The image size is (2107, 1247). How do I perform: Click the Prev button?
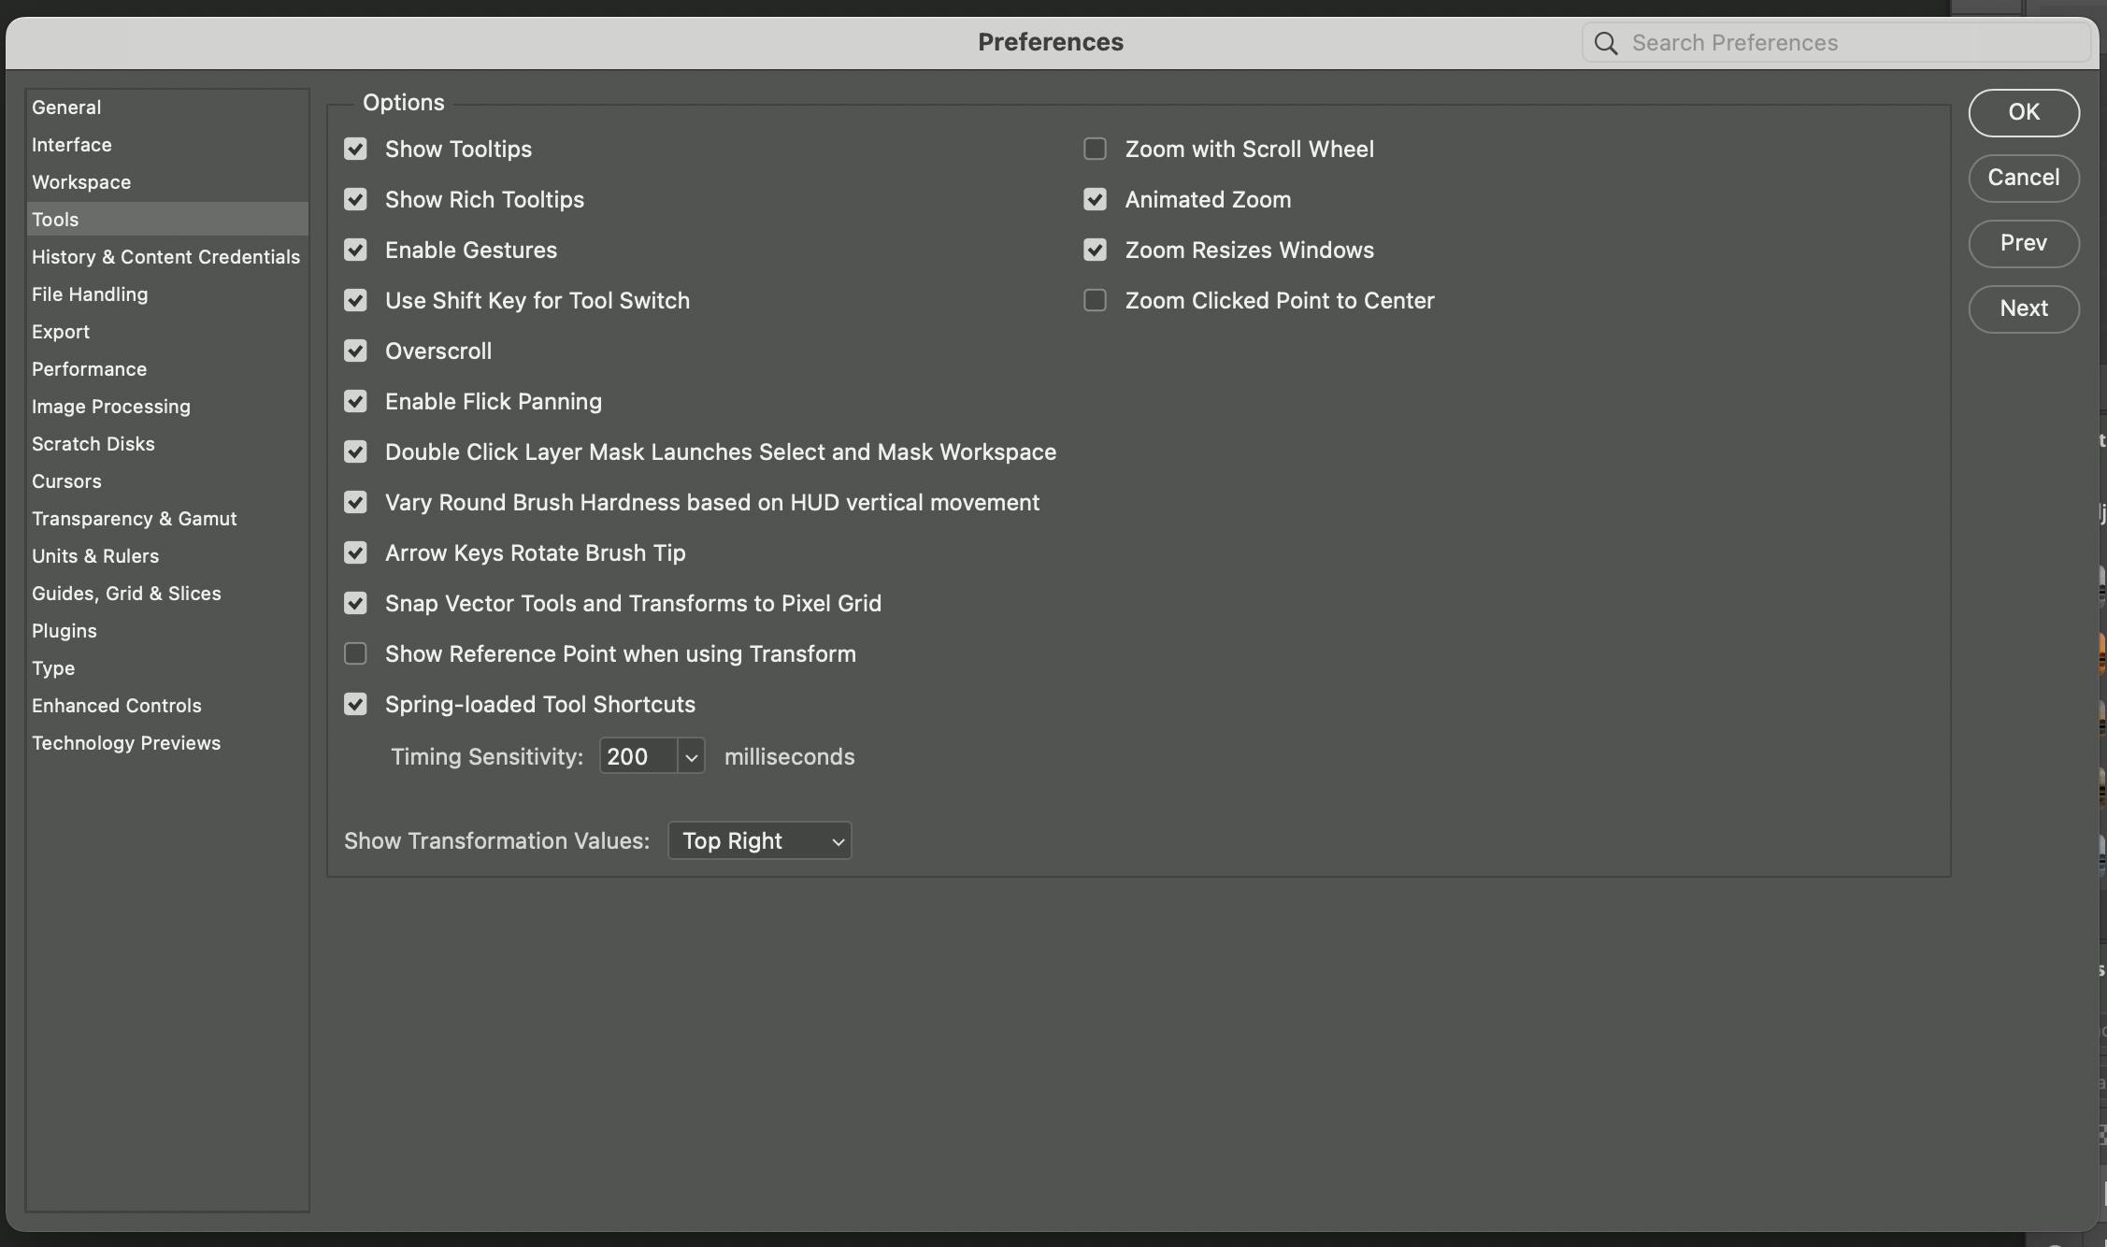coord(2024,243)
